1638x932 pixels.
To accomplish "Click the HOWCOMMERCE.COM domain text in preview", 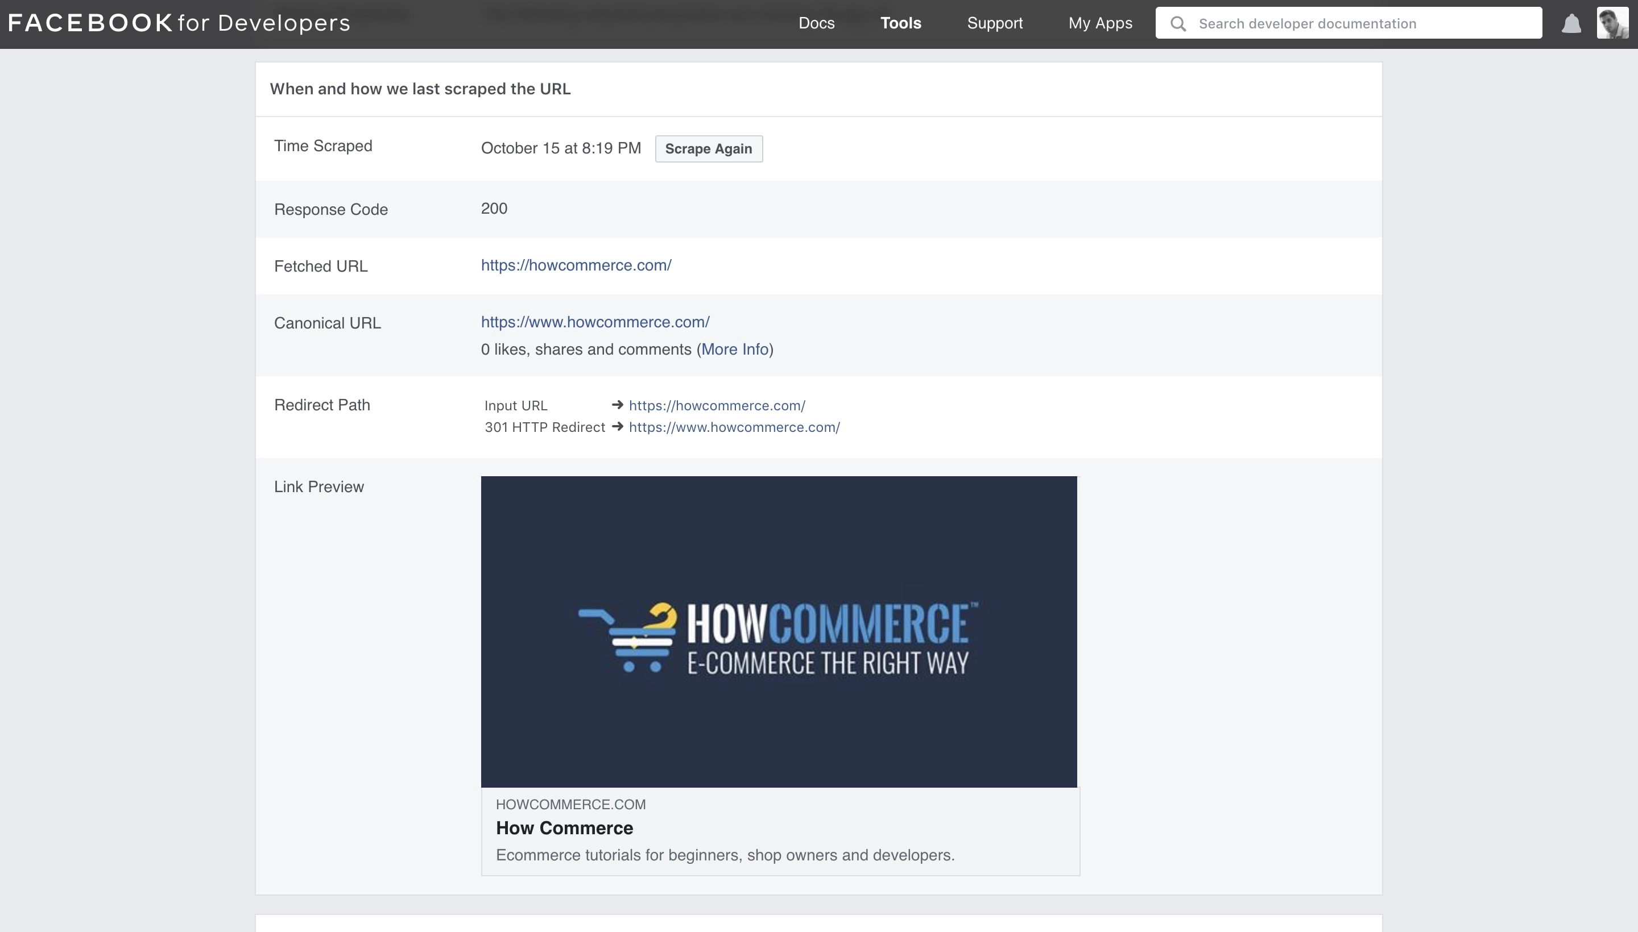I will pos(570,804).
